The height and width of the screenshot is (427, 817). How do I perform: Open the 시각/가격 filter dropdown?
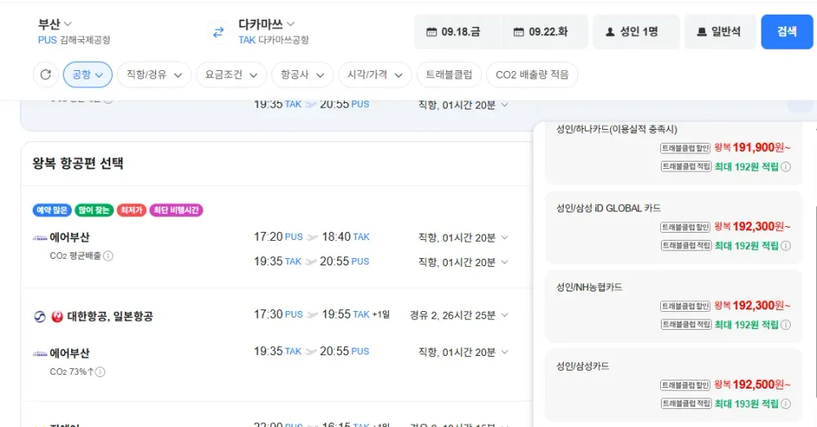point(375,74)
